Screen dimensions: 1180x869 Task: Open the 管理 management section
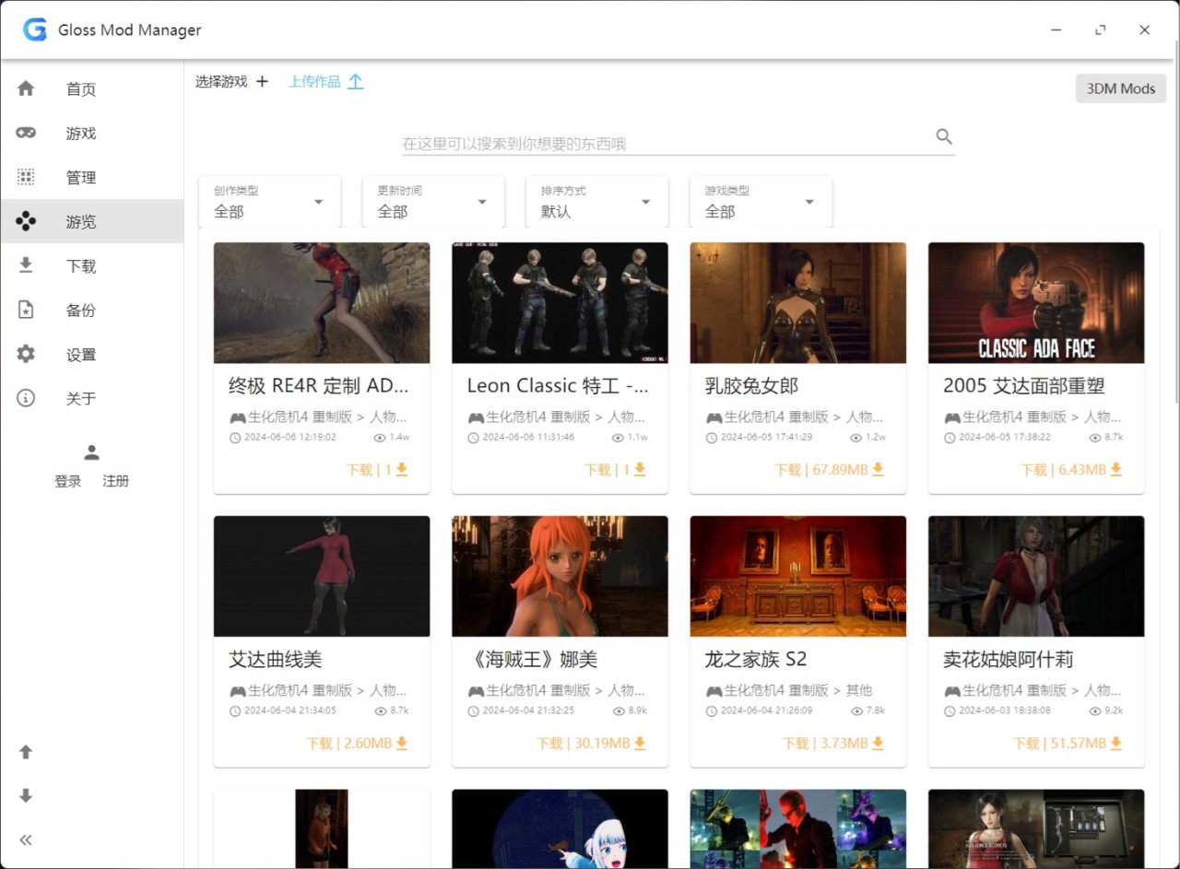92,178
